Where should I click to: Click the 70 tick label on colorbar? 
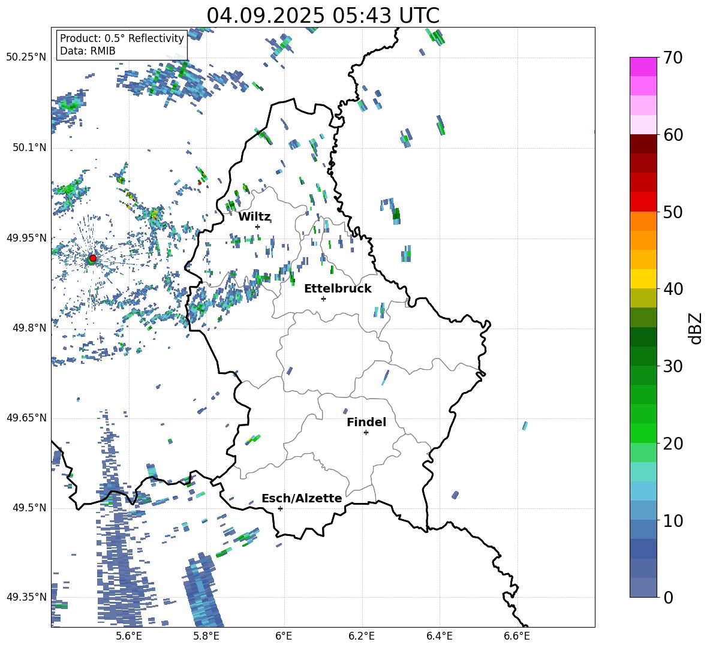pos(672,58)
